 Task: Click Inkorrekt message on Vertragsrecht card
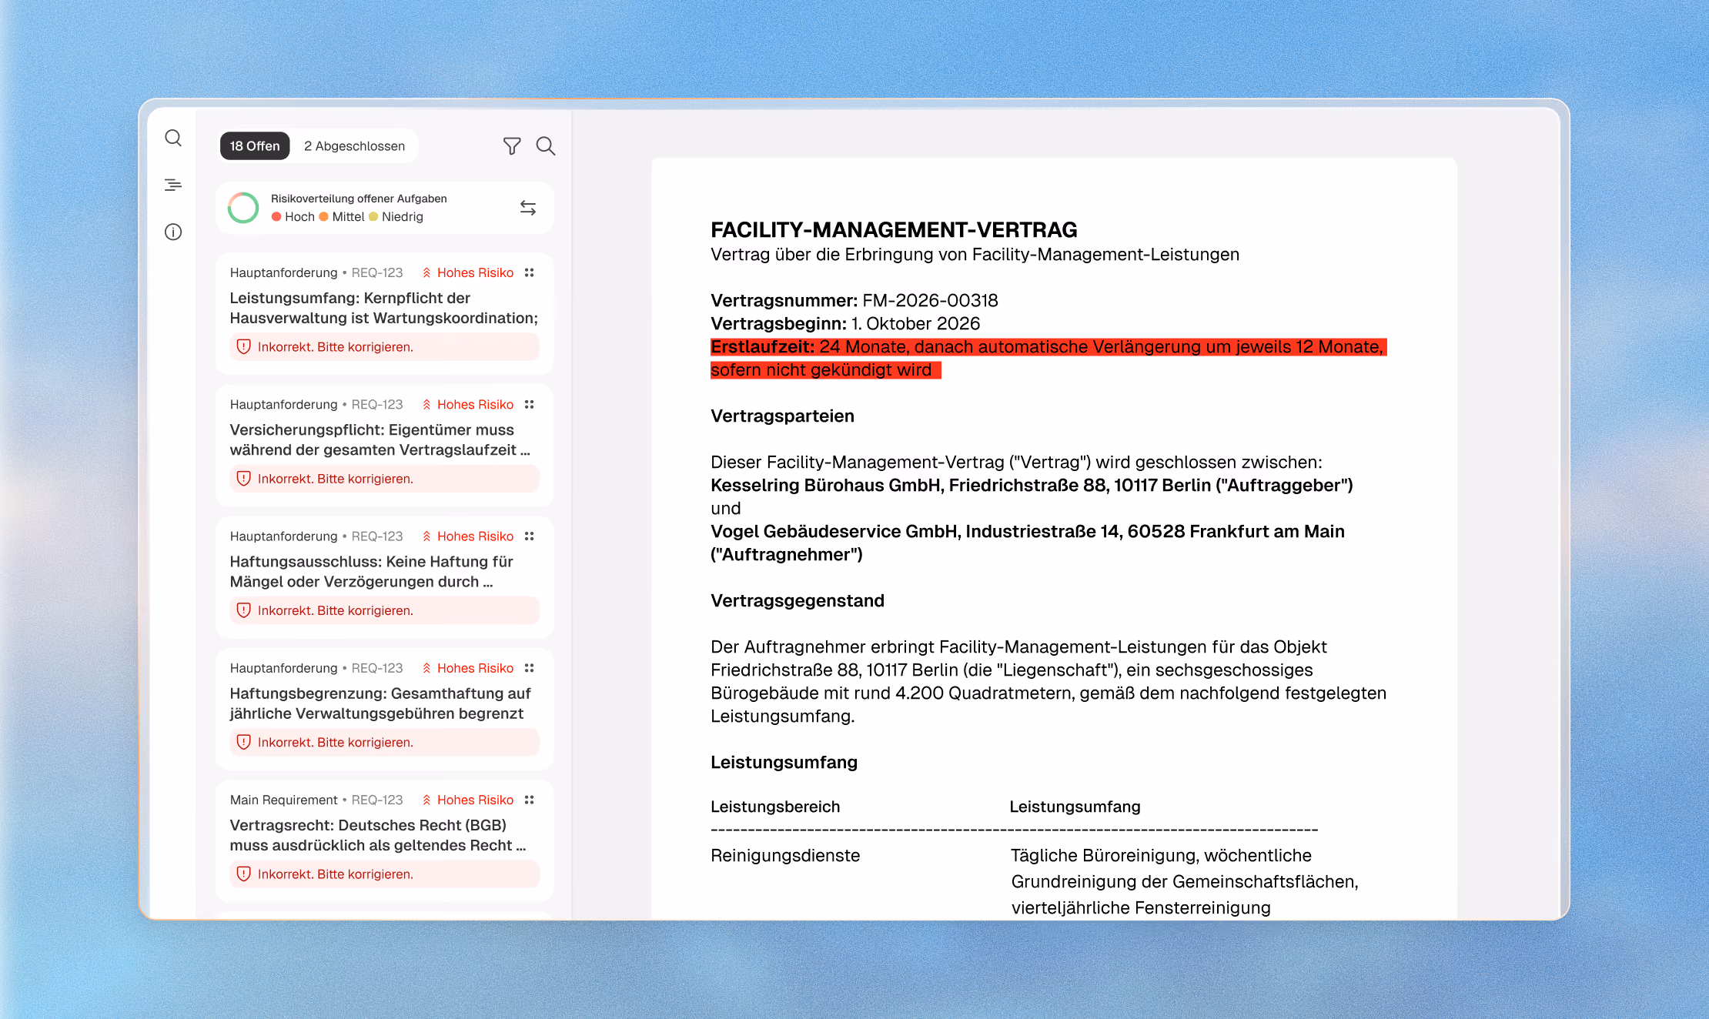pyautogui.click(x=336, y=874)
